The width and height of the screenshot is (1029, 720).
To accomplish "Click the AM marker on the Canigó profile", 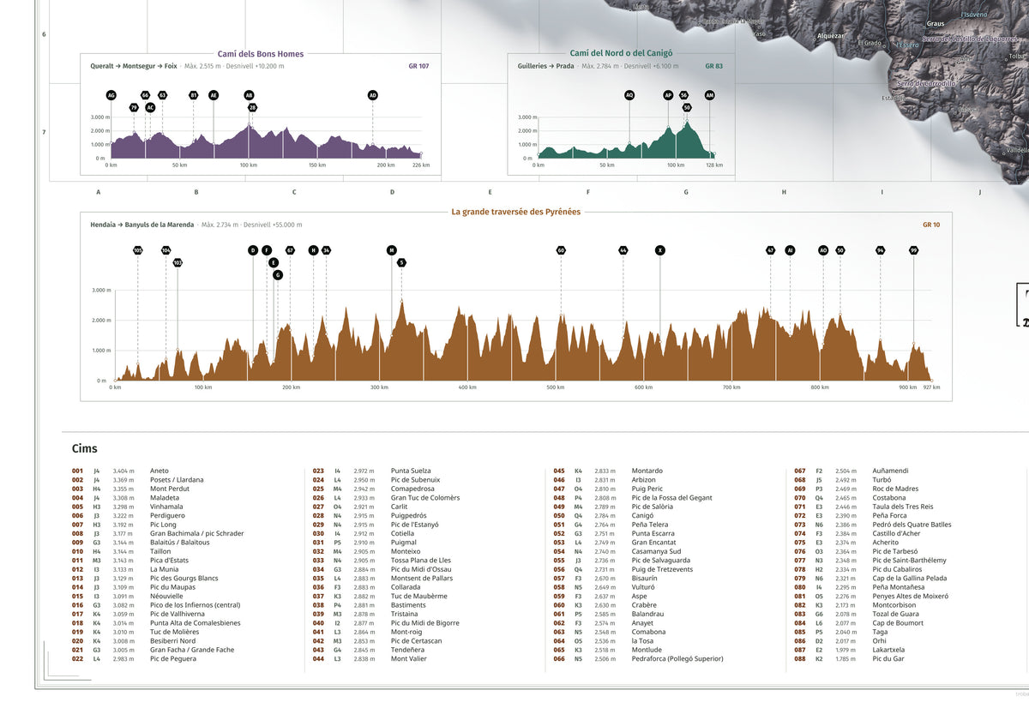I will click(709, 95).
